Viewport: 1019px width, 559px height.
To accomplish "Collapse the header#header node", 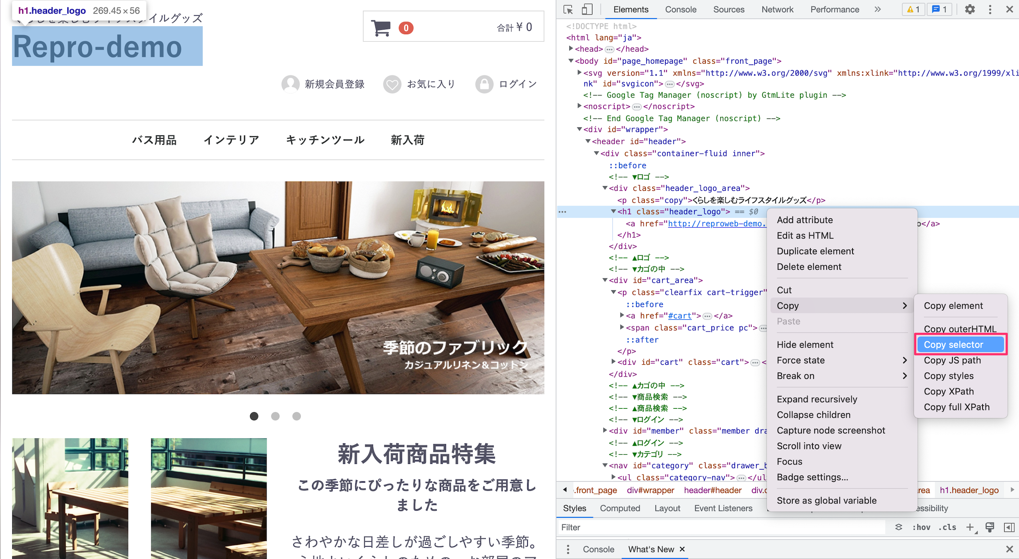I will point(588,141).
